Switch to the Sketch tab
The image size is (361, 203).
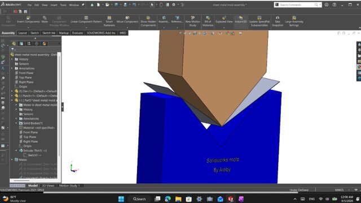click(34, 33)
